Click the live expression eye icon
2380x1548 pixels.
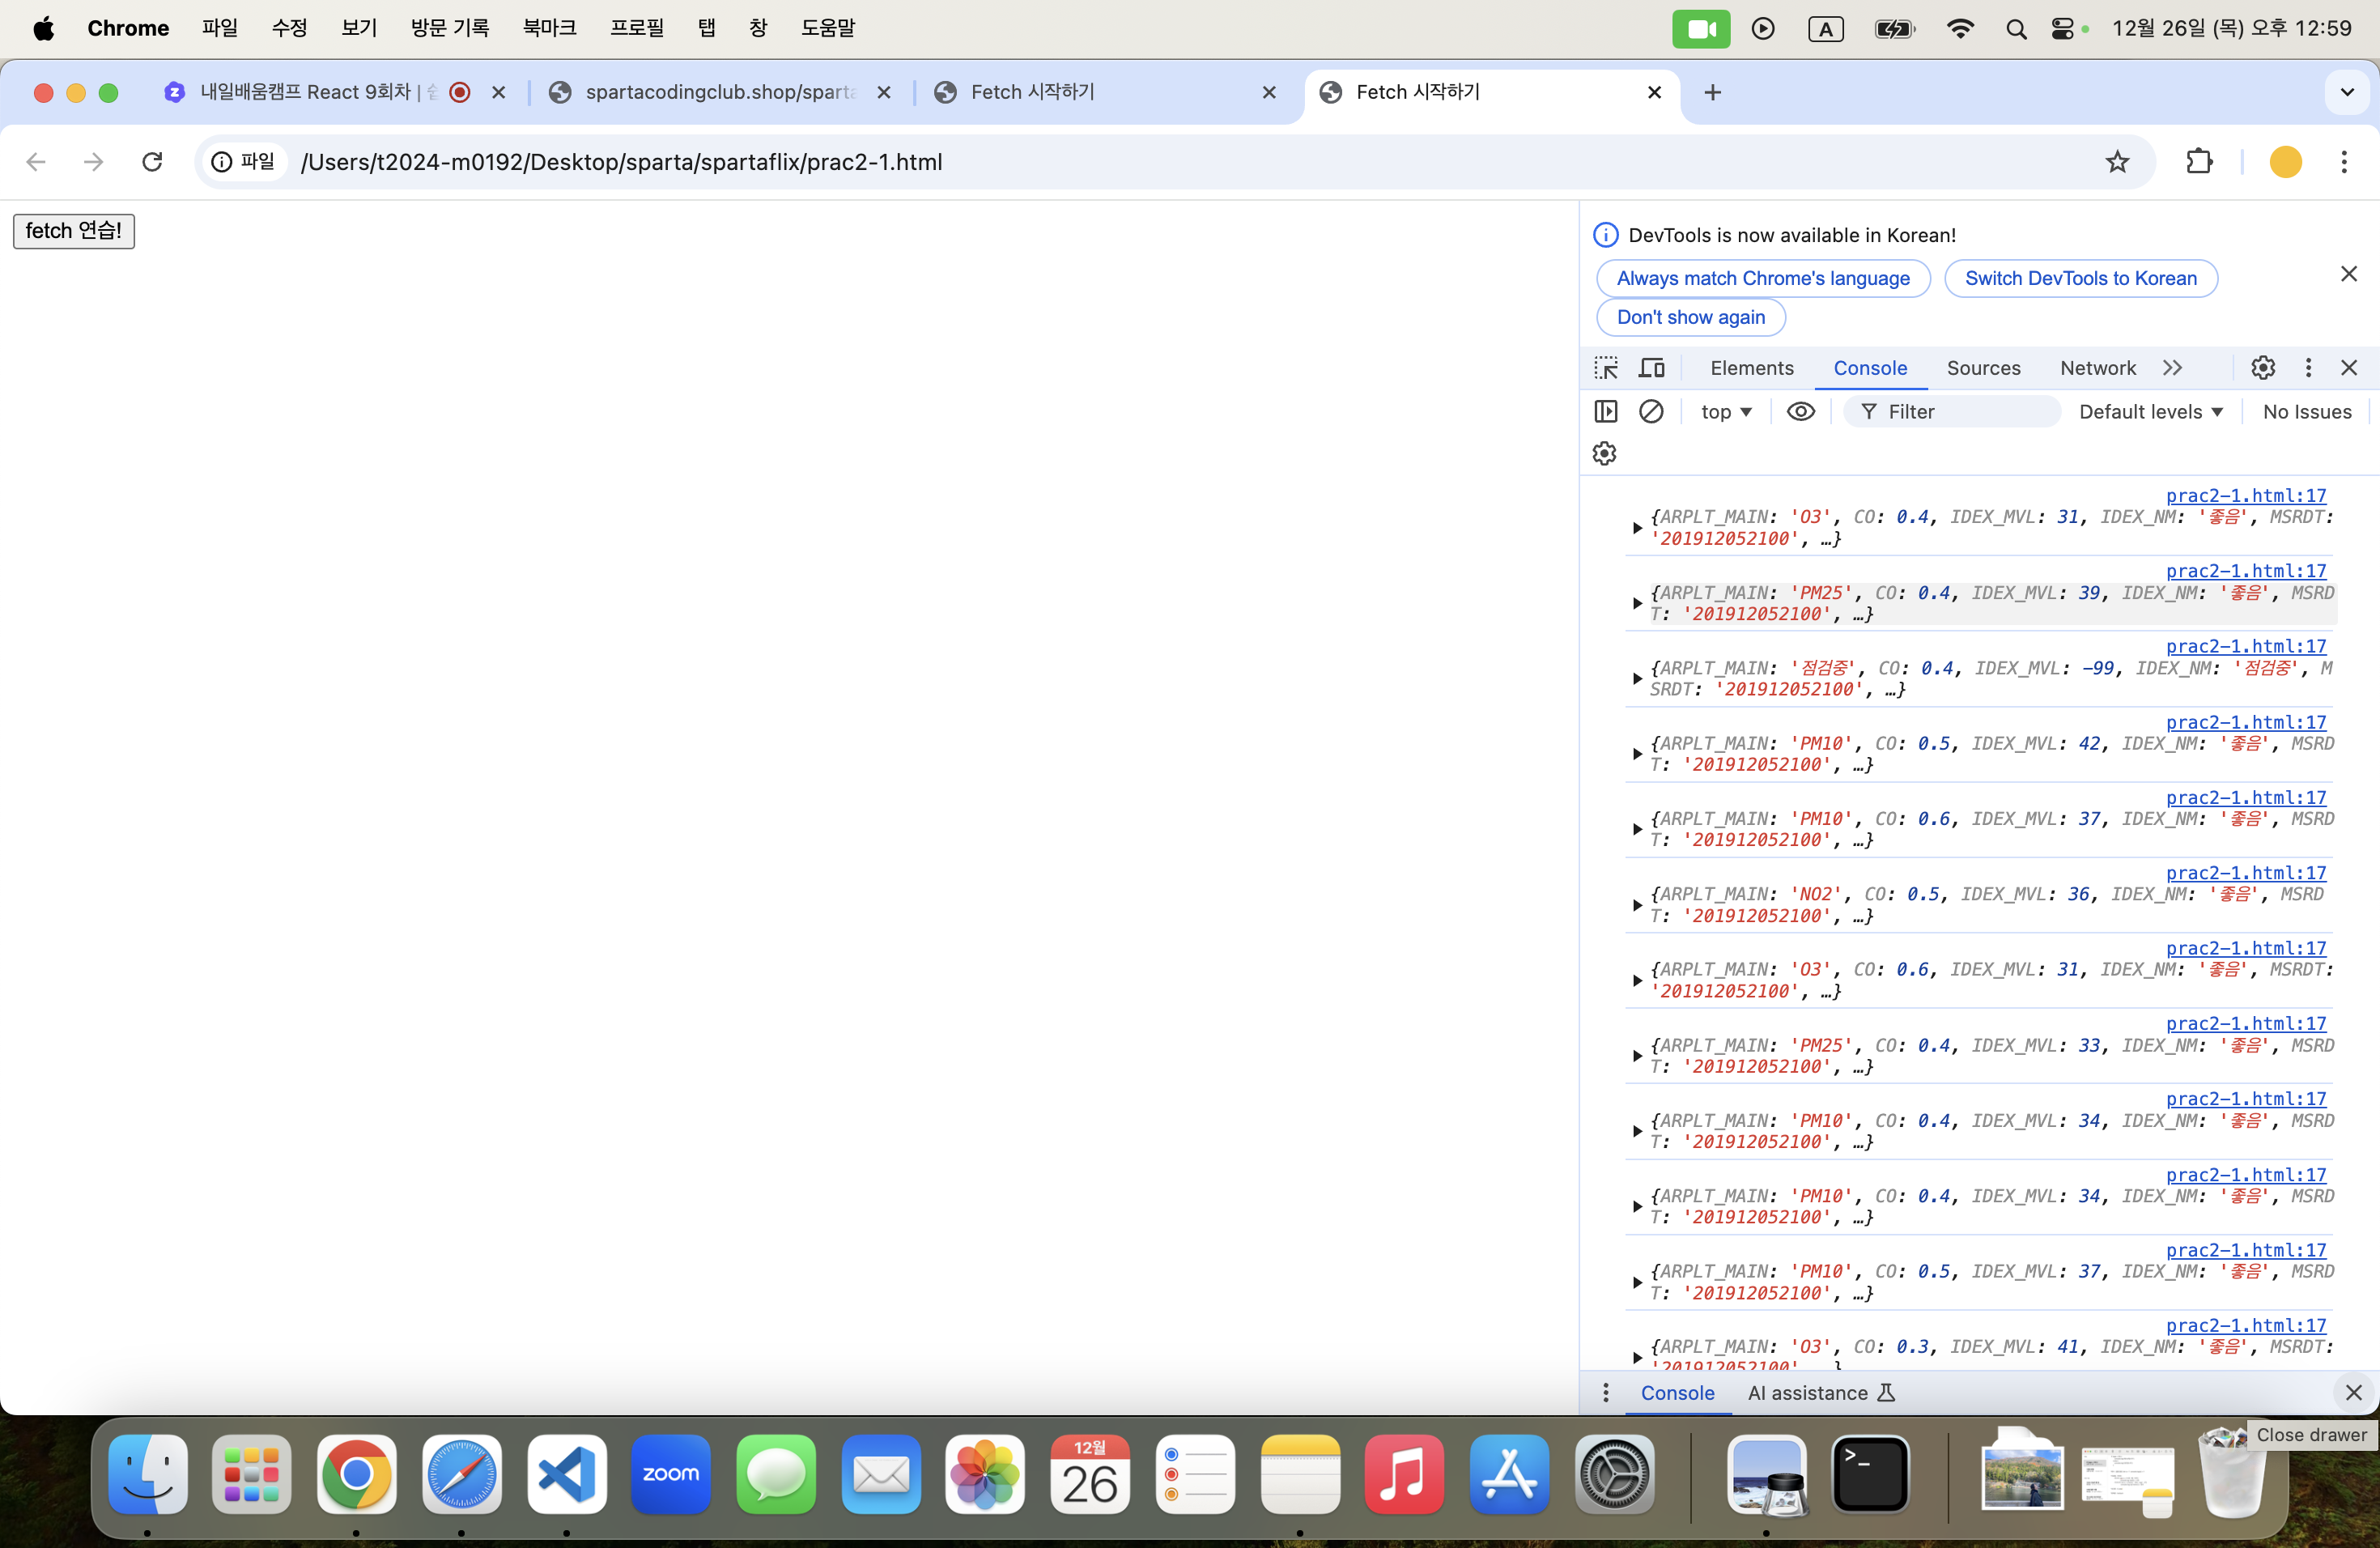(x=1800, y=412)
